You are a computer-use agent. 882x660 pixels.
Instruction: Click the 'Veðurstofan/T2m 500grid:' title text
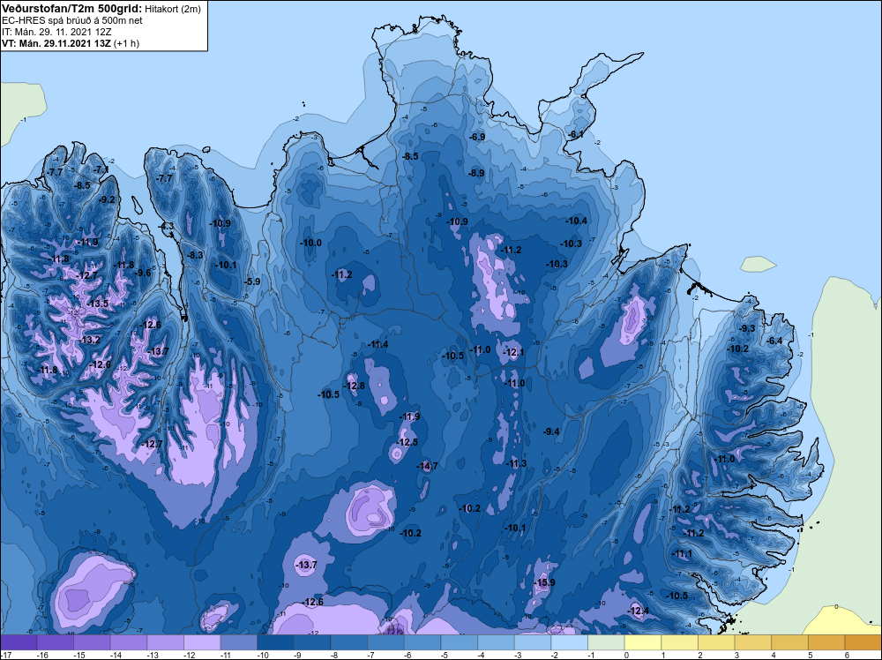coord(71,9)
